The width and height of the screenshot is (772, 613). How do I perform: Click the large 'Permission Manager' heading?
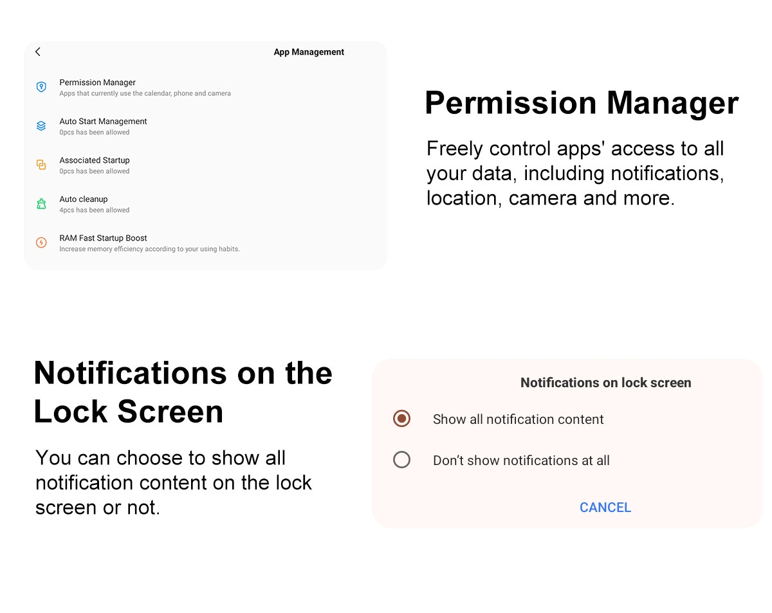point(582,103)
